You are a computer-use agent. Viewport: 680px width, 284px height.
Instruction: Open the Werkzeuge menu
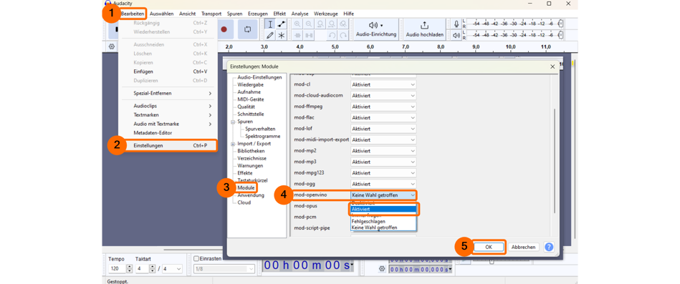(x=327, y=14)
